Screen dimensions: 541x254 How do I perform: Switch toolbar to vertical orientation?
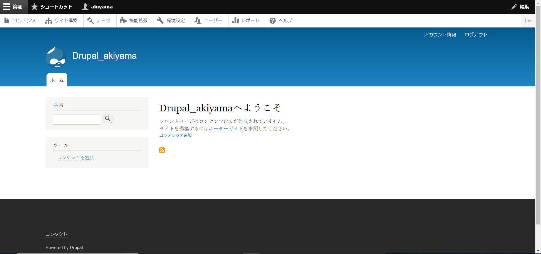click(528, 21)
